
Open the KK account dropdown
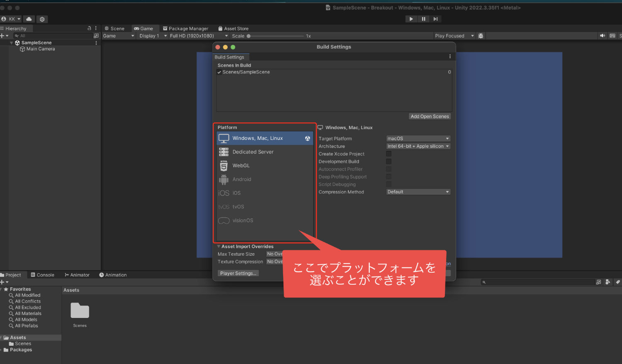point(11,19)
